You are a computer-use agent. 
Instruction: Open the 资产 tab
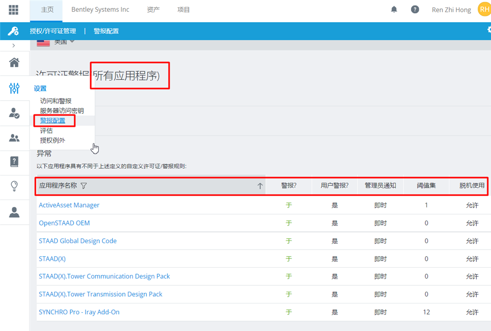(x=153, y=10)
